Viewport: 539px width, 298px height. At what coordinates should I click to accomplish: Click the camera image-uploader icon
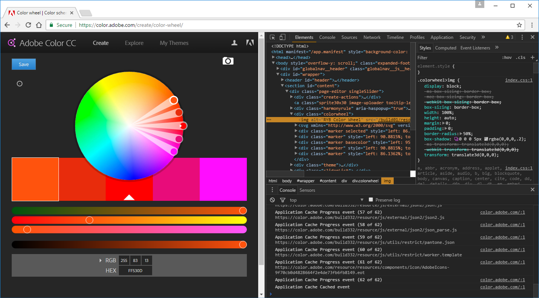[228, 61]
